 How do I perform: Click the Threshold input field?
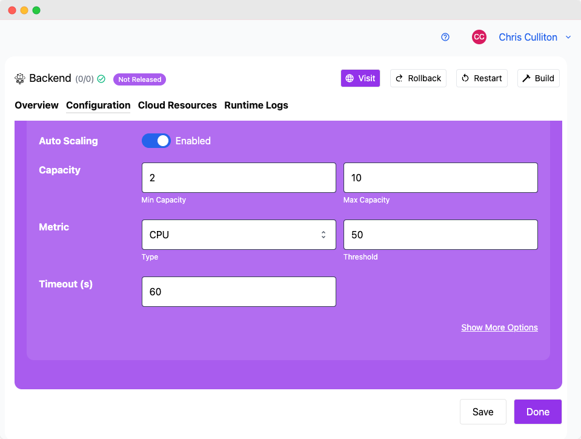click(x=440, y=235)
